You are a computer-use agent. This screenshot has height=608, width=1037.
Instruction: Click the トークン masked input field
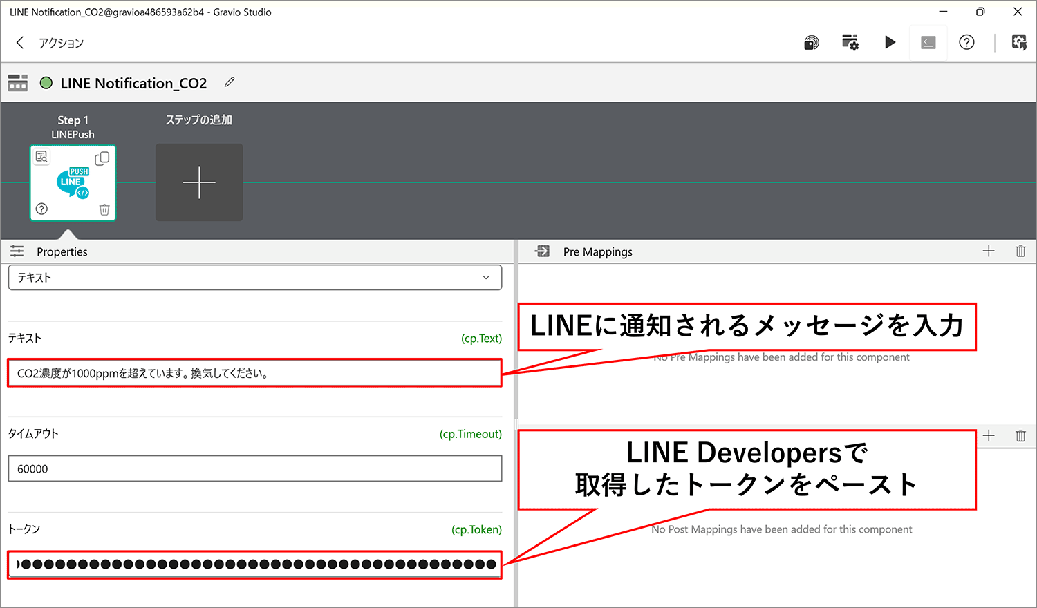tap(255, 564)
